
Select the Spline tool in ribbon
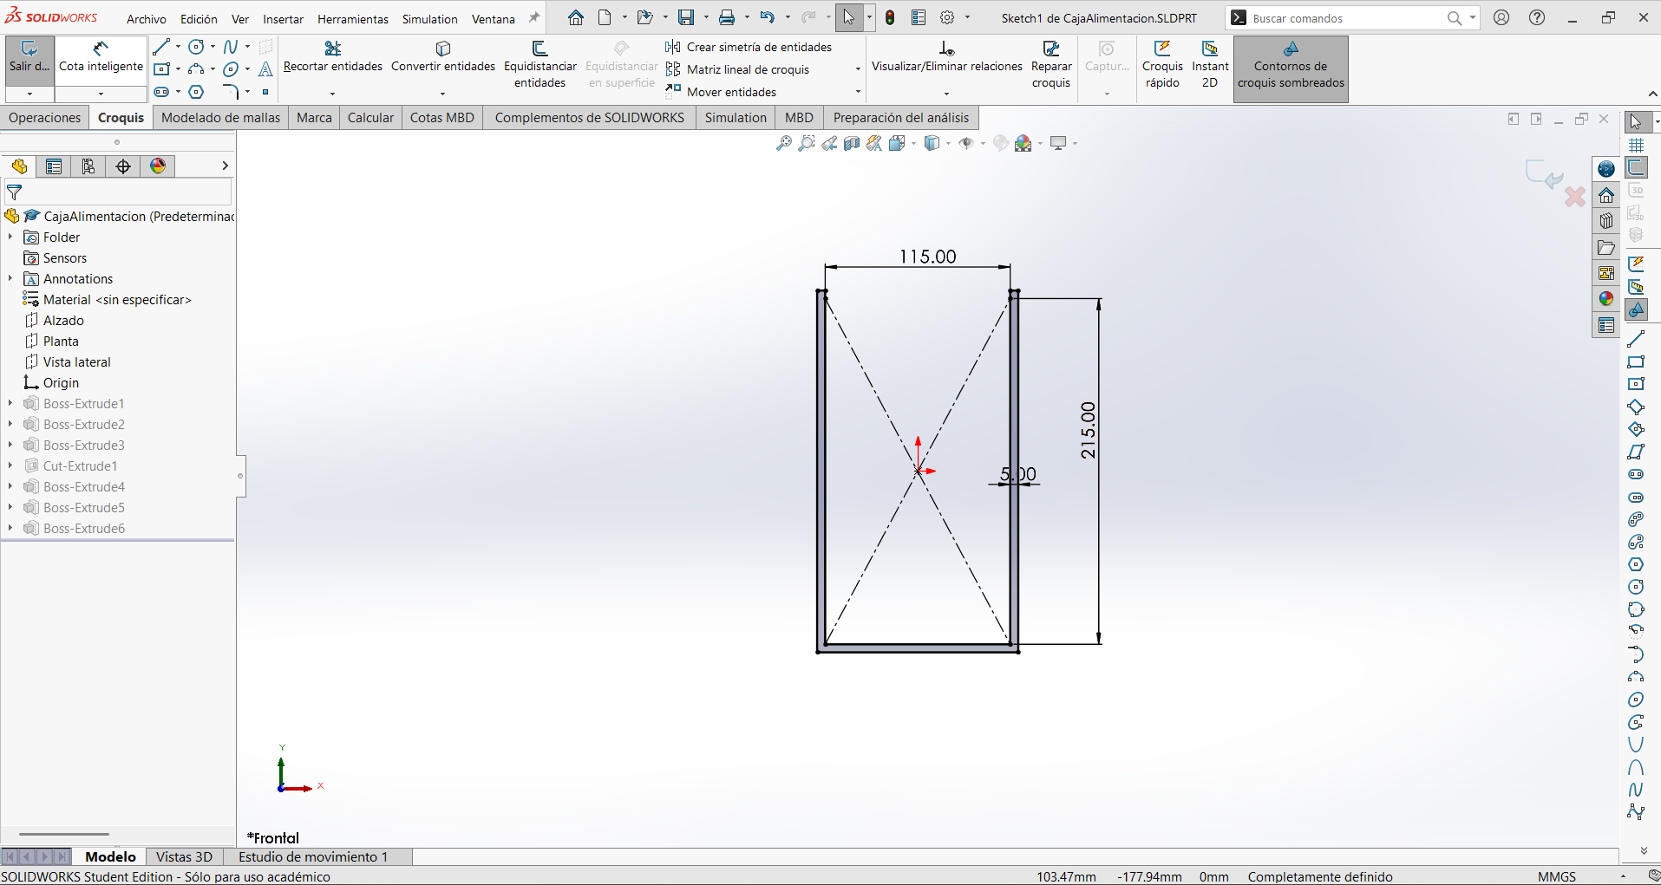pyautogui.click(x=231, y=47)
